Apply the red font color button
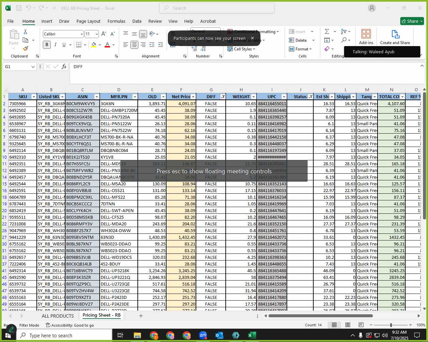The height and width of the screenshot is (342, 428). pyautogui.click(x=107, y=45)
